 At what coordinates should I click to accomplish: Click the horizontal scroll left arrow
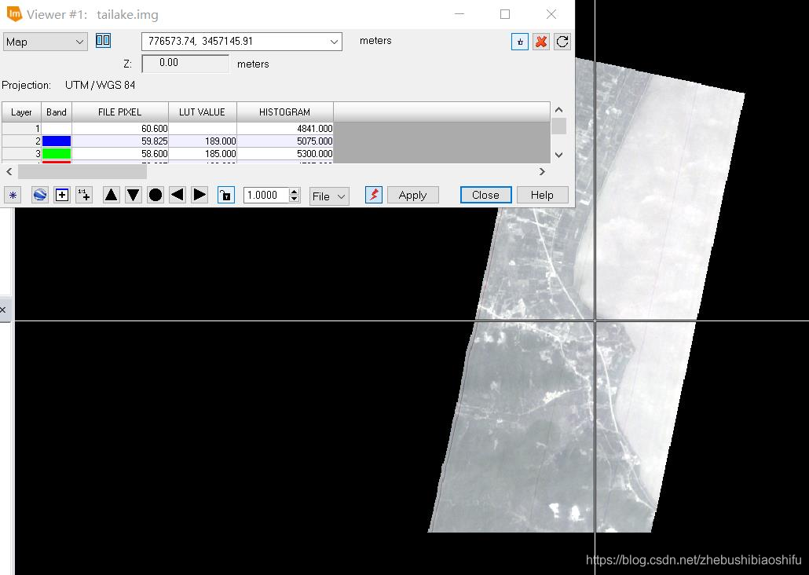click(9, 172)
